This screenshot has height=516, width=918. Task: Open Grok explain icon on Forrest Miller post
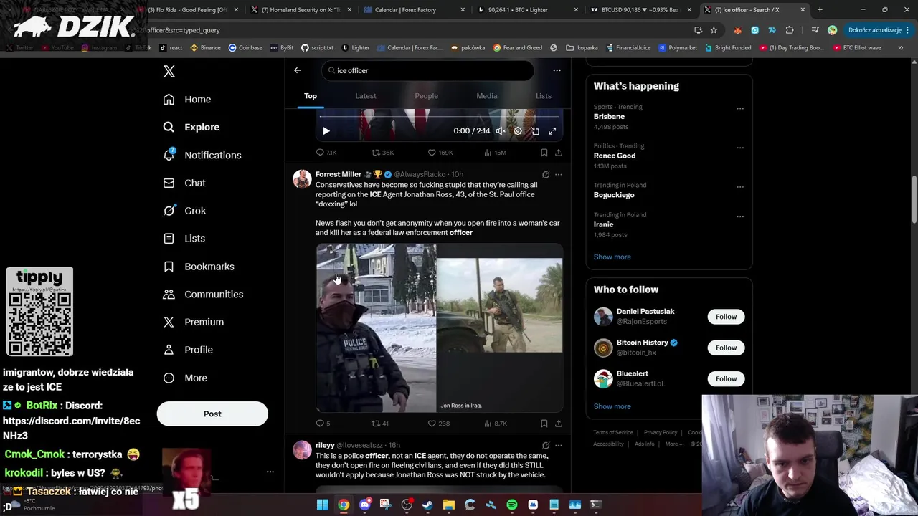click(x=546, y=174)
